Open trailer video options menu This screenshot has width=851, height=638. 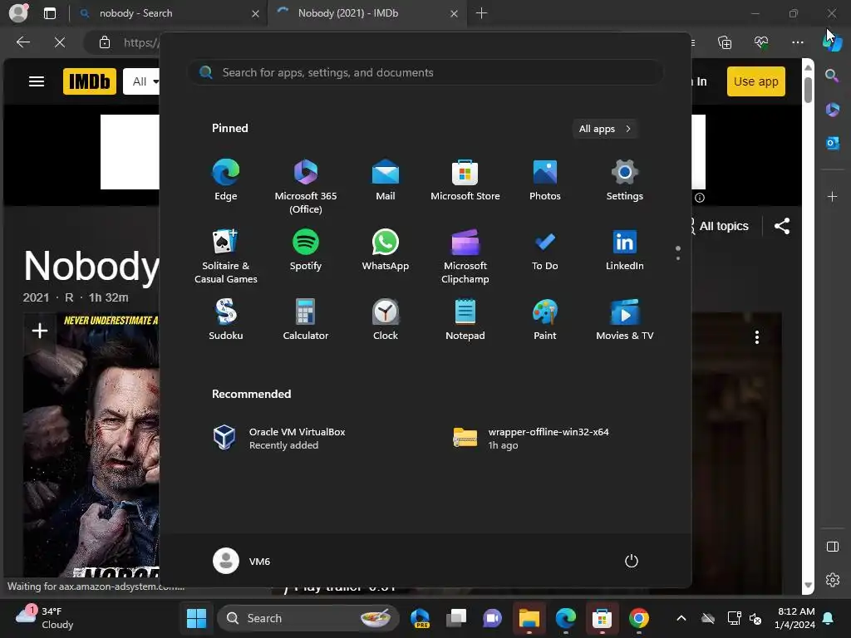tap(756, 337)
